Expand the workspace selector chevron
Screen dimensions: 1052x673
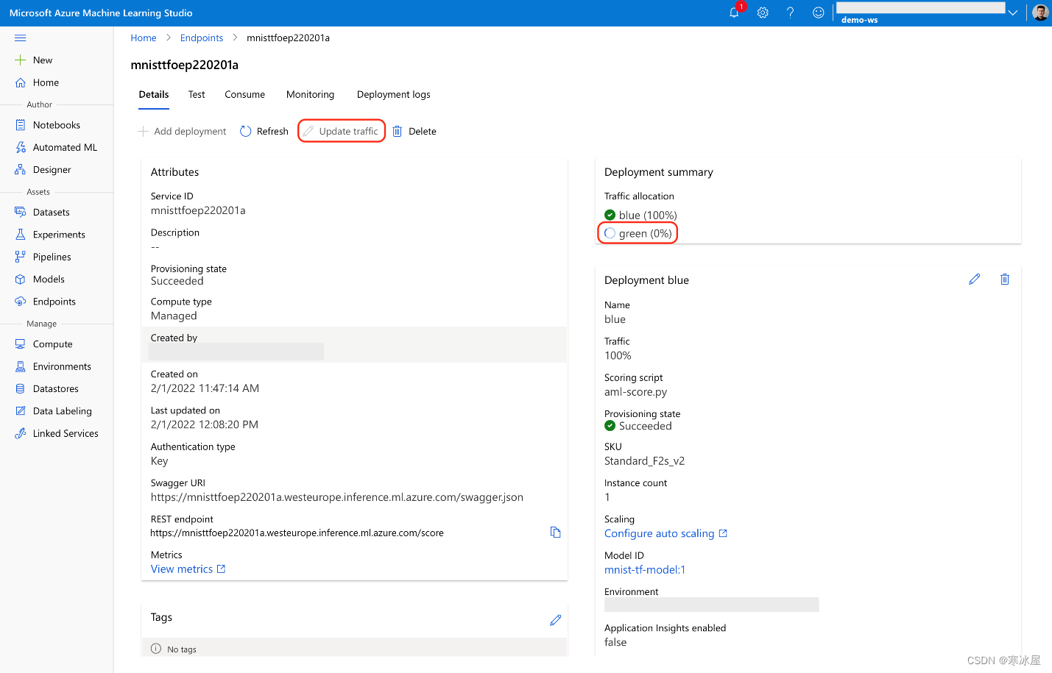coord(1013,13)
